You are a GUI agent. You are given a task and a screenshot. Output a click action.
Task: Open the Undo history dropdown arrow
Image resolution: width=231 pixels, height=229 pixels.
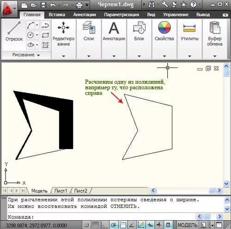(59, 6)
